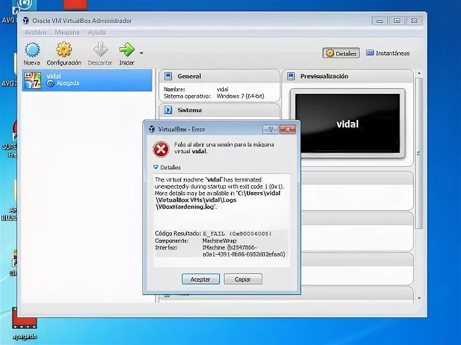The image size is (461, 345).
Task: Maximize the VirtualBox Administrador window
Action: [397, 21]
